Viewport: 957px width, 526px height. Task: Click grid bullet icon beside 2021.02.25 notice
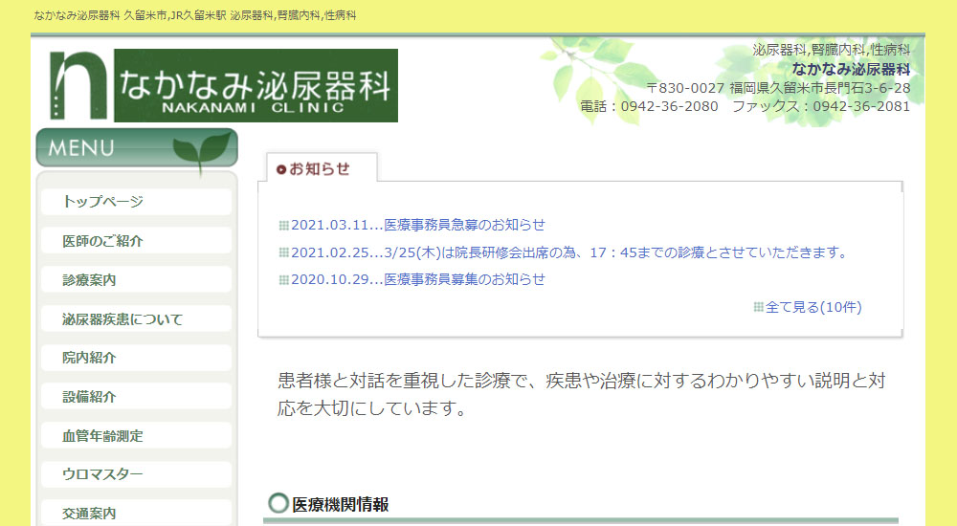click(x=284, y=252)
